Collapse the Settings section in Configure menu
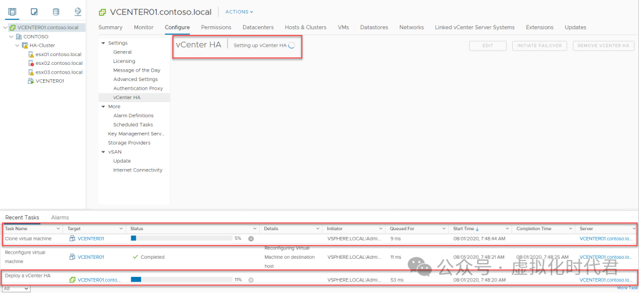The height and width of the screenshot is (293, 639). 103,43
